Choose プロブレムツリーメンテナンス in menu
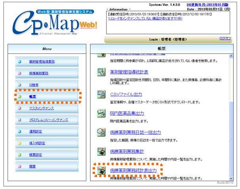240x189 pixels. [48, 120]
